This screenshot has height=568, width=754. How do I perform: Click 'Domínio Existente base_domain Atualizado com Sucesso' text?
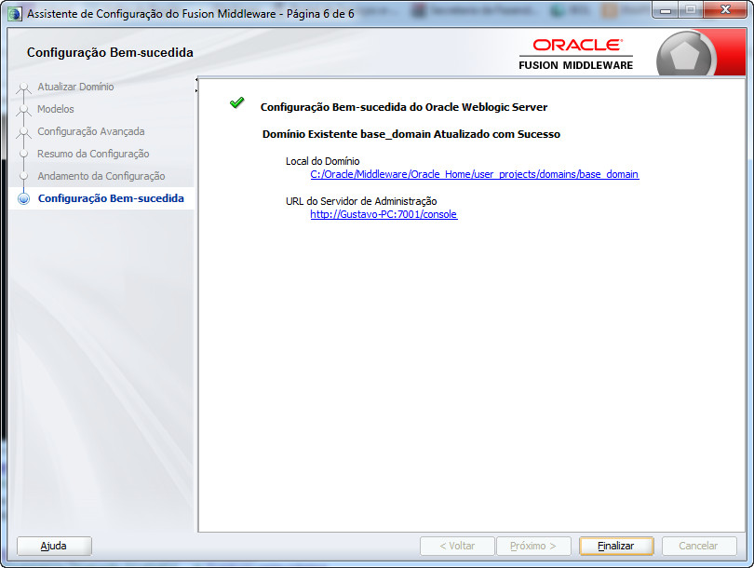click(x=411, y=134)
